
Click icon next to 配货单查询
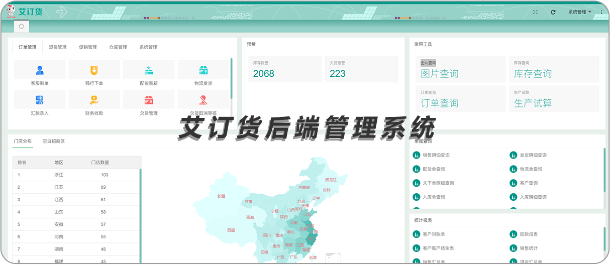[416, 169]
